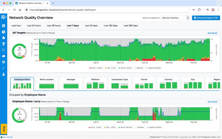Group by Platform card
This screenshot has height=139, width=222.
(x=95, y=84)
